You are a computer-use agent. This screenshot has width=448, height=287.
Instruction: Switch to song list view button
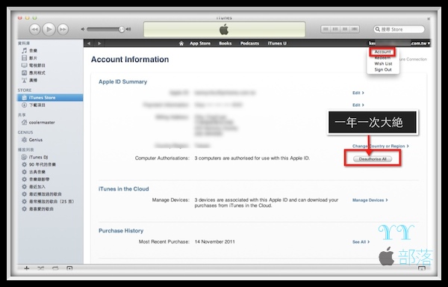click(326, 29)
